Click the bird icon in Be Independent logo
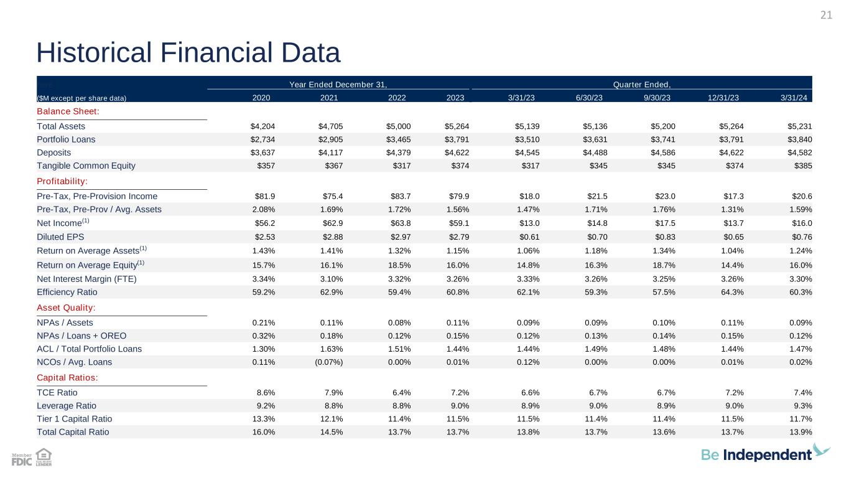This screenshot has height=478, width=849. tap(822, 450)
